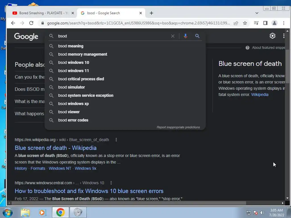Expand the 'What happens' question
This screenshot has height=218, width=291.
(30, 114)
